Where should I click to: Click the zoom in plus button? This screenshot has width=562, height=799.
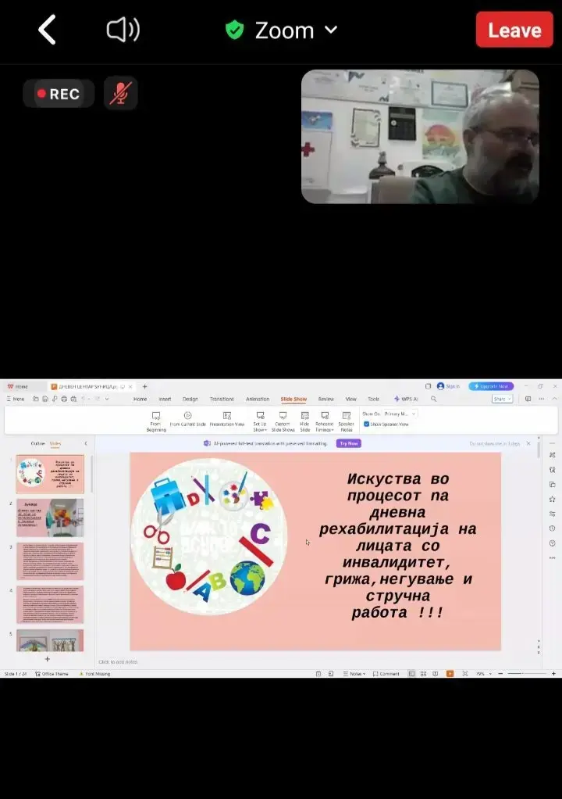click(553, 674)
